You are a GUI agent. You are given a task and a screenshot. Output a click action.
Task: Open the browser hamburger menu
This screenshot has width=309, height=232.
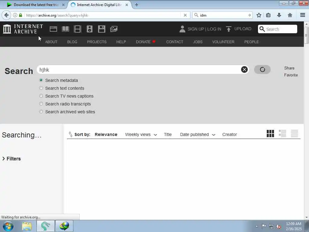(x=303, y=15)
